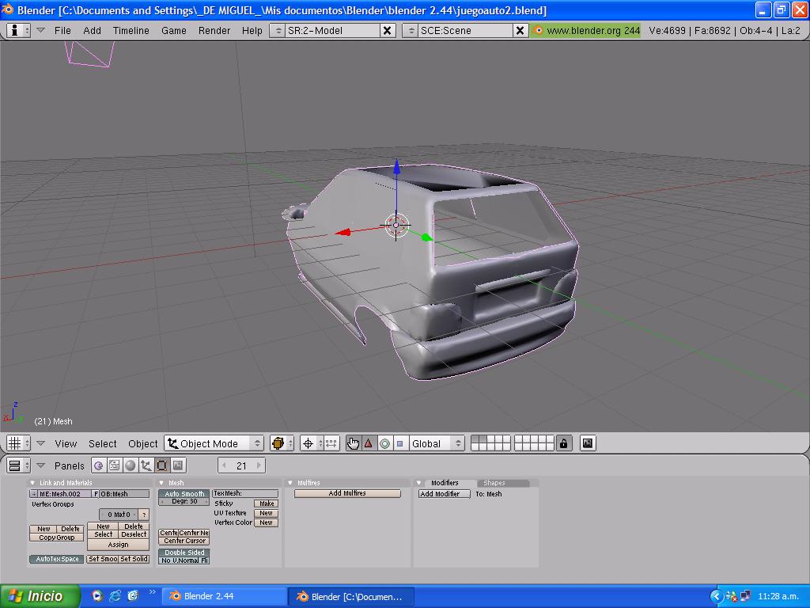Toggle the Double Sided option
Screen dimensions: 810x608
184,553
